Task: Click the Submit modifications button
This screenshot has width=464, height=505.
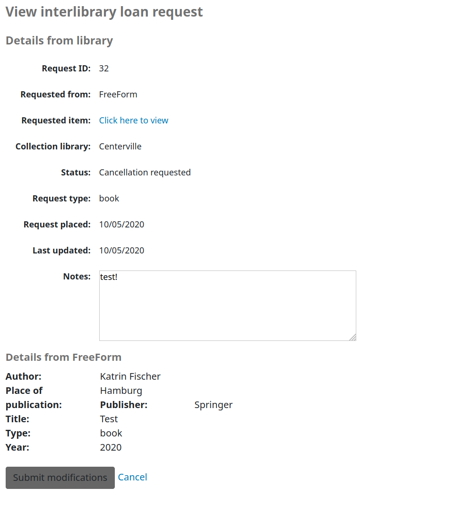Action: pyautogui.click(x=60, y=478)
